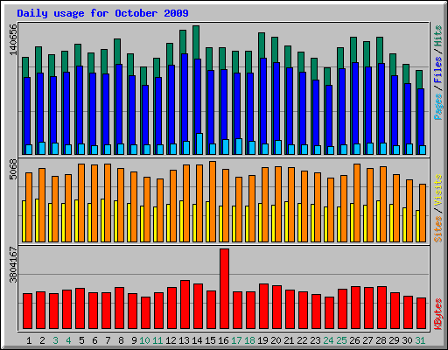Click the orange Visits bar for day 5
Viewport: 448px width, 350px height.
coord(81,203)
